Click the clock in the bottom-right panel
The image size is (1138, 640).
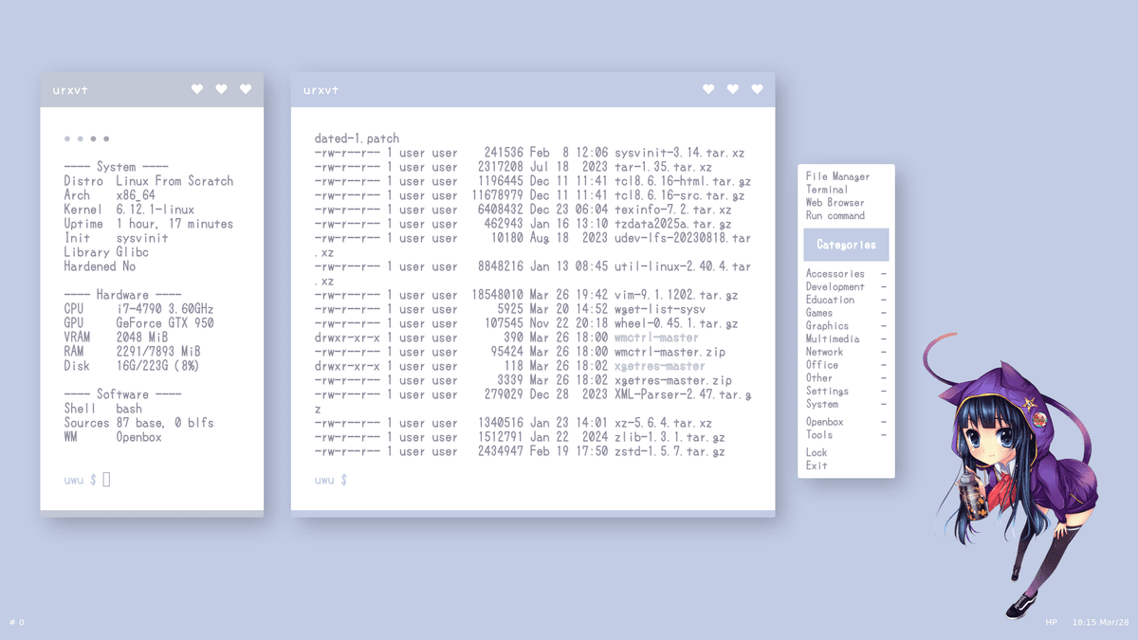1101,623
